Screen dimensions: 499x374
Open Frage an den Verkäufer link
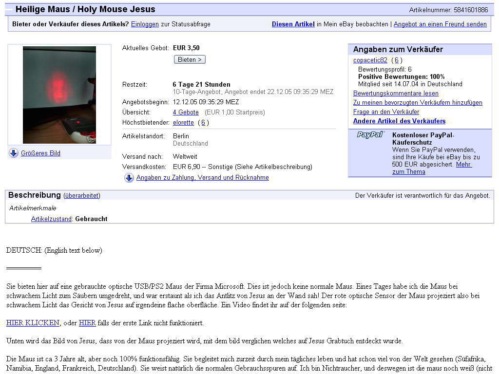click(386, 112)
